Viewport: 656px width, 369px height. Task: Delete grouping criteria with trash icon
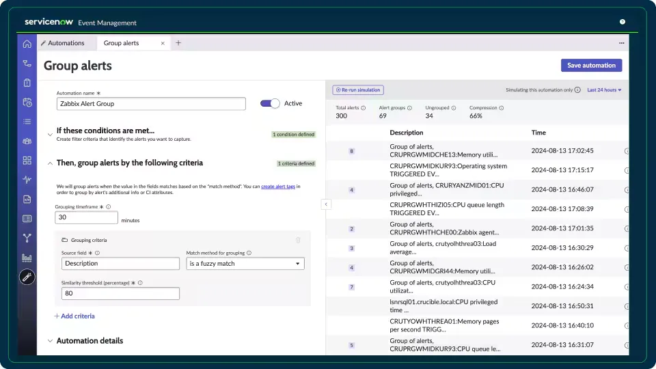click(297, 240)
